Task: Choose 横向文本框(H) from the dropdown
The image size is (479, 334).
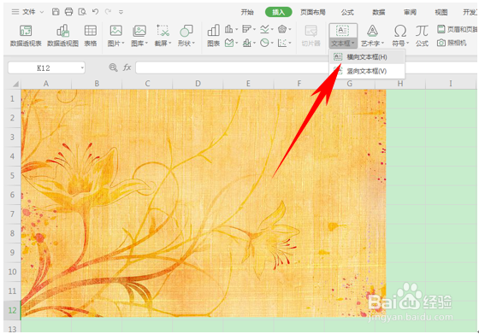Action: coord(367,57)
